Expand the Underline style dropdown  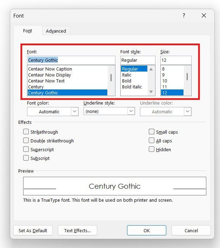click(109, 111)
